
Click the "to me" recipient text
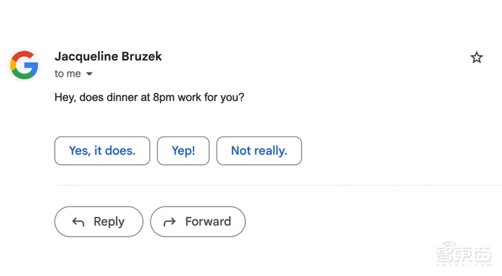(x=67, y=74)
